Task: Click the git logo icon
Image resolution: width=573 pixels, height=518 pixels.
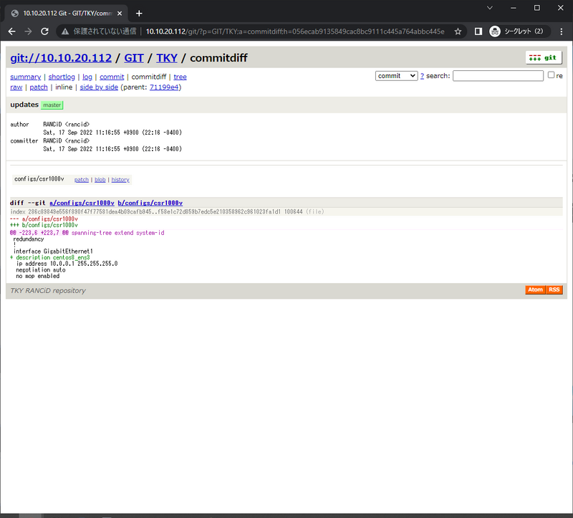Action: pyautogui.click(x=544, y=58)
